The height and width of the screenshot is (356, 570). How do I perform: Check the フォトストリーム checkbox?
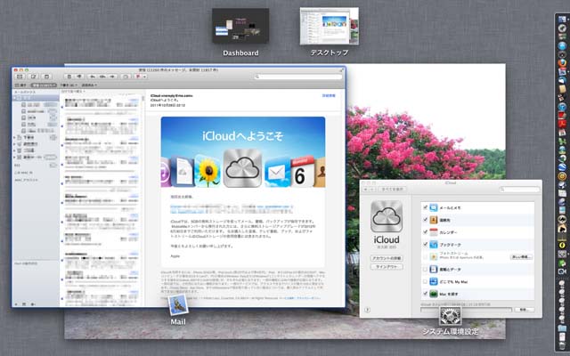(x=425, y=257)
